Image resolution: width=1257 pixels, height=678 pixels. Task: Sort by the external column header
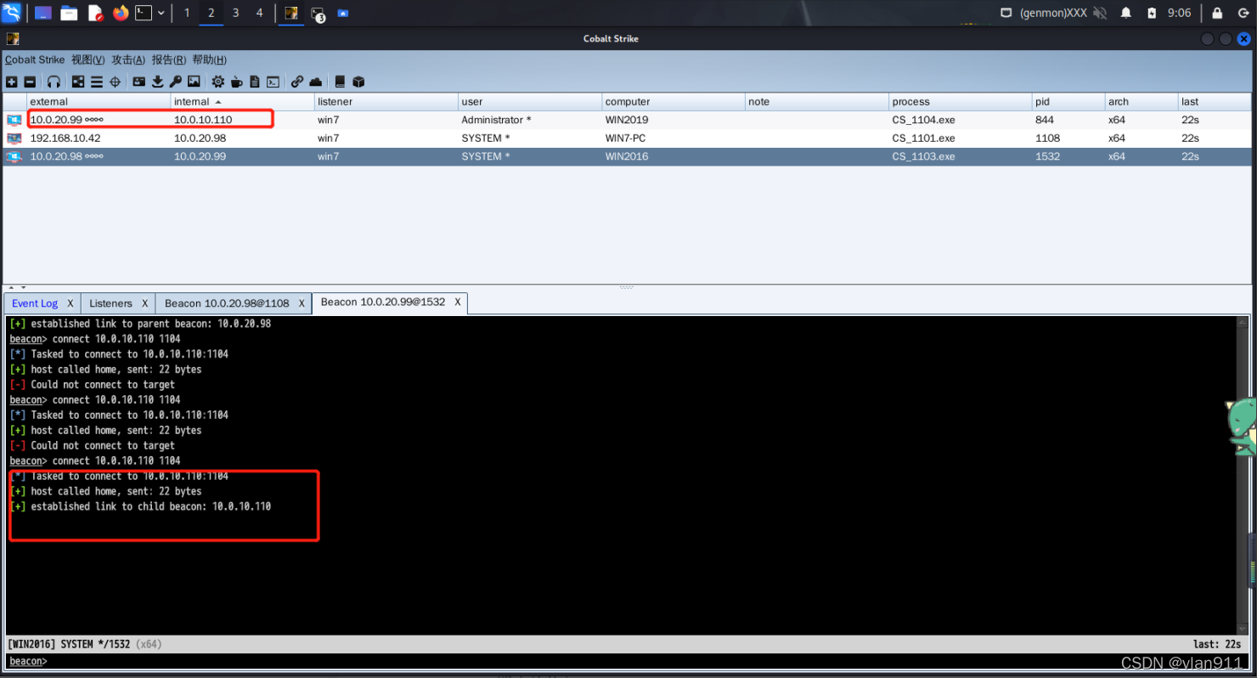click(99, 101)
